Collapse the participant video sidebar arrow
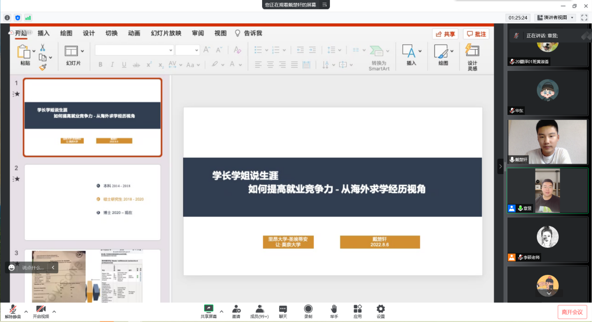This screenshot has width=592, height=322. coord(500,166)
